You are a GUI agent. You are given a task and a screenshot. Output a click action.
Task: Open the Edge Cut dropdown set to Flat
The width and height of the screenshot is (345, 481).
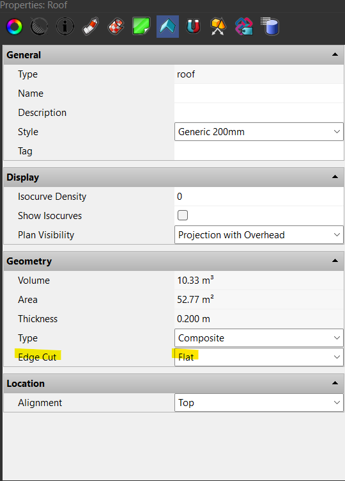pos(259,357)
